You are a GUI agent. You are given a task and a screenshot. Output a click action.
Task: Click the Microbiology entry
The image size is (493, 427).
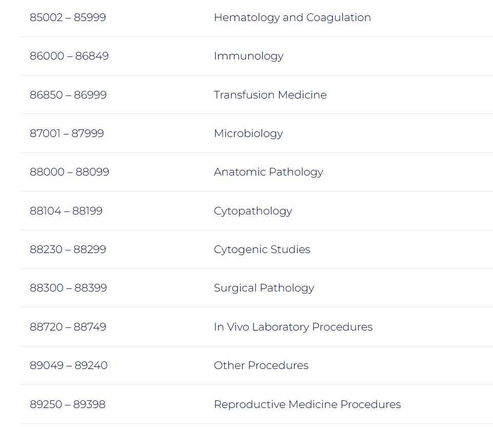[248, 133]
